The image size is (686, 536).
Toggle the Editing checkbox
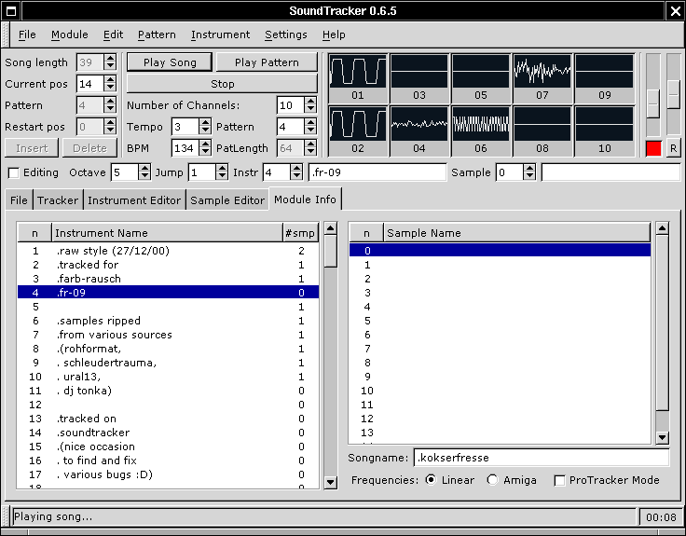14,172
